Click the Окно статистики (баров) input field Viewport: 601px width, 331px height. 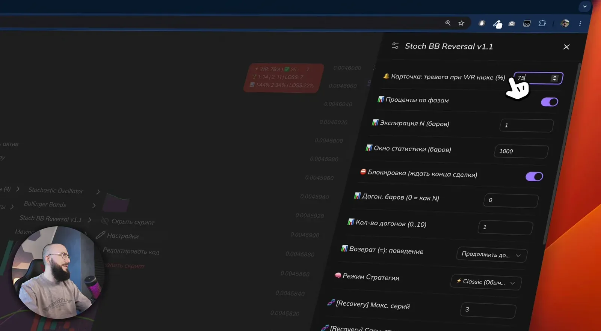[x=521, y=151]
